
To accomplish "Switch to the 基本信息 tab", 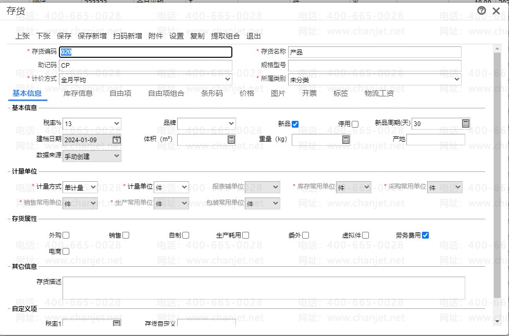I will tap(27, 93).
